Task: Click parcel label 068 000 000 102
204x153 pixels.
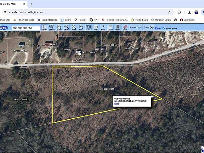Action: click(x=110, y=45)
